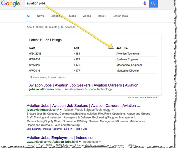Open the Log In sitelink
Screen dimensions: 178x148
[x=68, y=129]
